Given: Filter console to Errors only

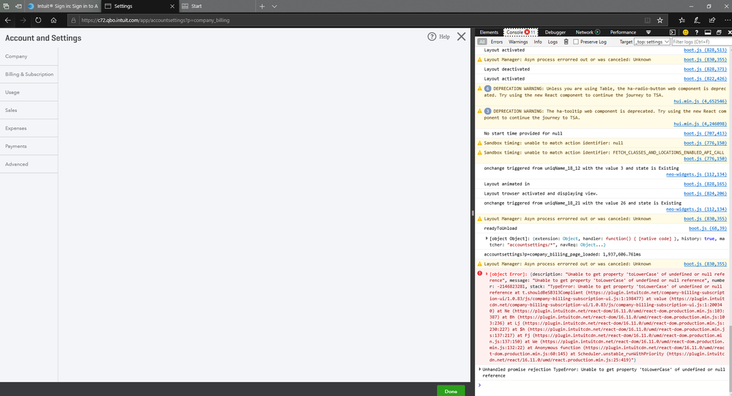Looking at the screenshot, I should (497, 42).
